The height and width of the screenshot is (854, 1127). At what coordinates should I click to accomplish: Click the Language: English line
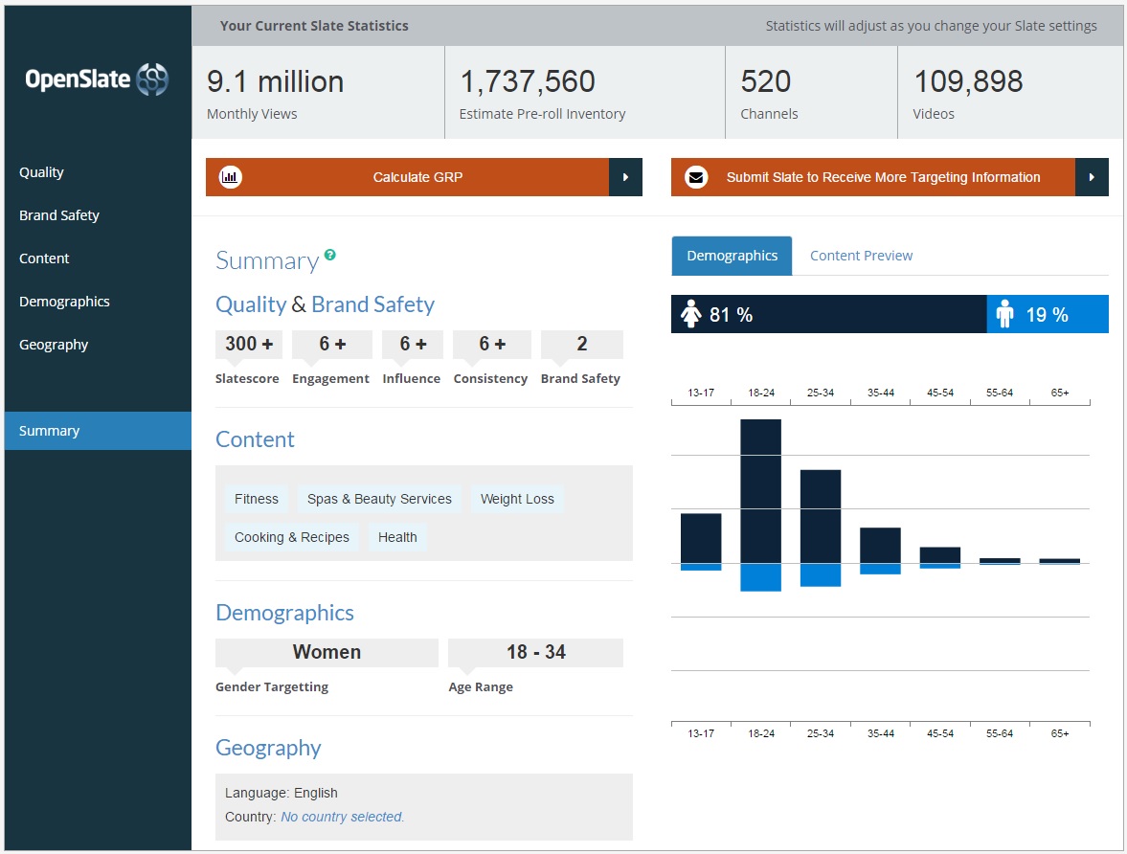281,793
